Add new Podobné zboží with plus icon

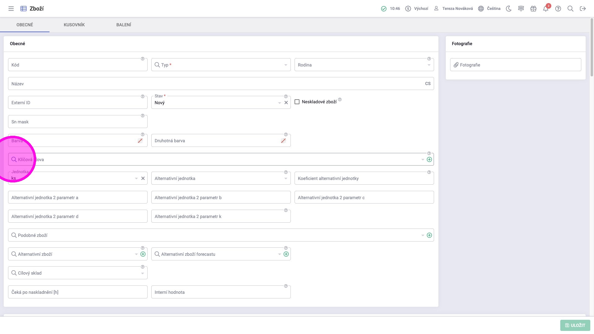(x=429, y=235)
